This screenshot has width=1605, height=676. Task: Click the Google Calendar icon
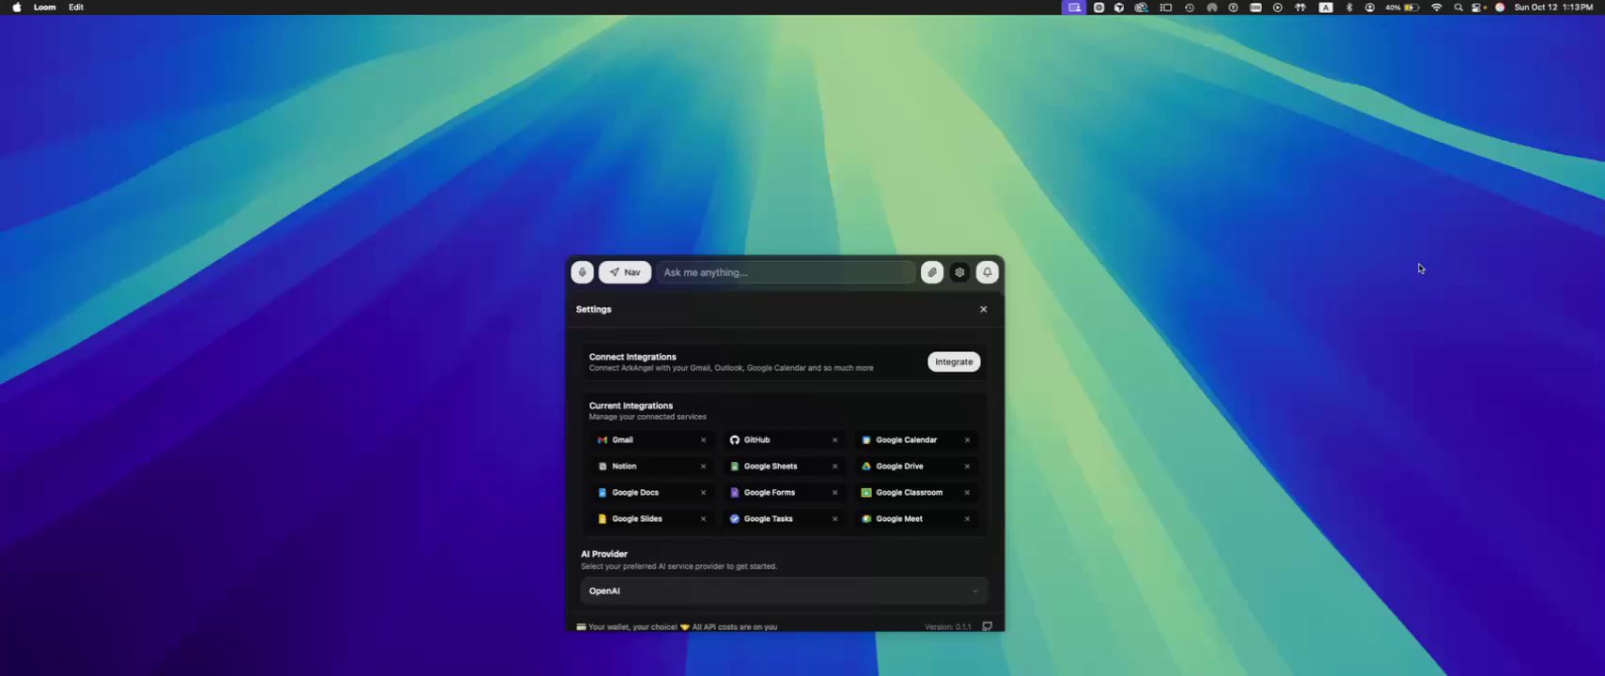[866, 439]
